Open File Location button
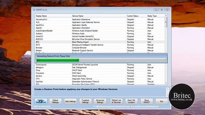This screenshot has height=115, width=205. 131,101
